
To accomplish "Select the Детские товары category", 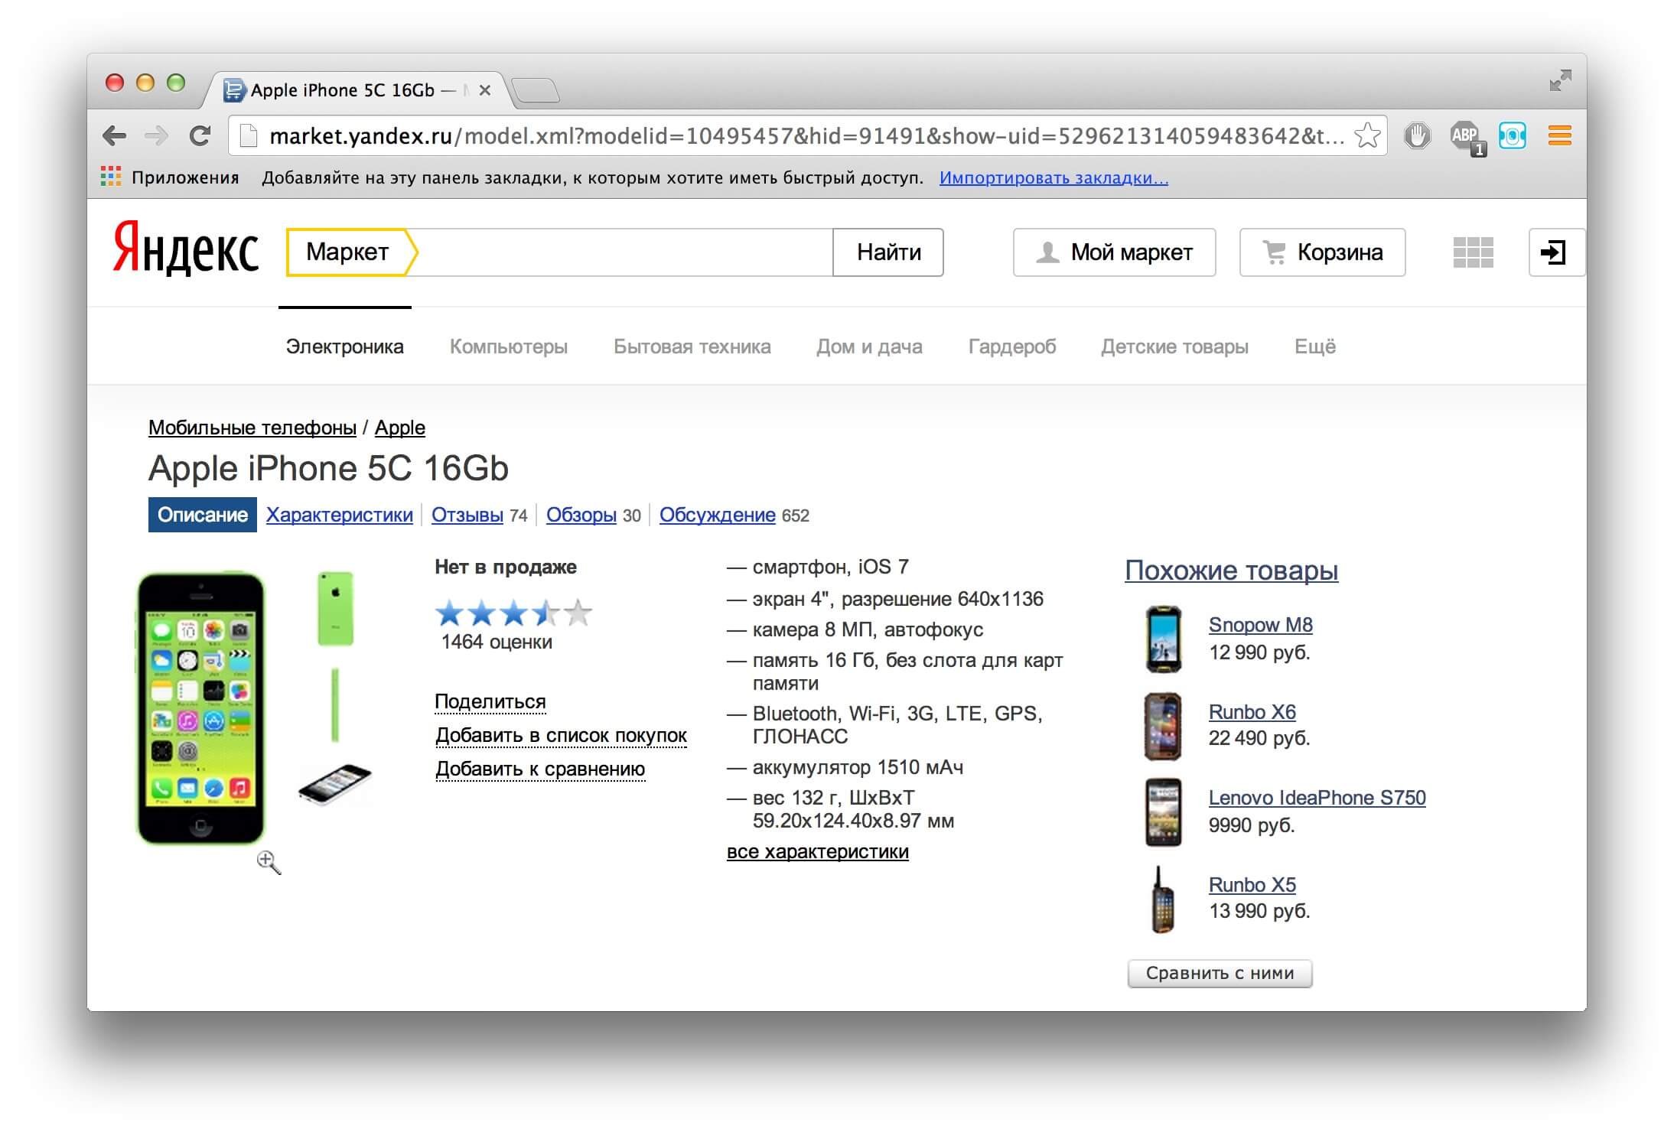I will pos(1174,346).
